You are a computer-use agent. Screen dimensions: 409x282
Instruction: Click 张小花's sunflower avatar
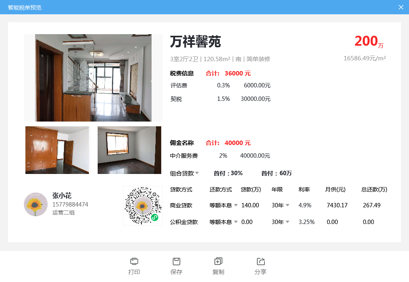[36, 205]
